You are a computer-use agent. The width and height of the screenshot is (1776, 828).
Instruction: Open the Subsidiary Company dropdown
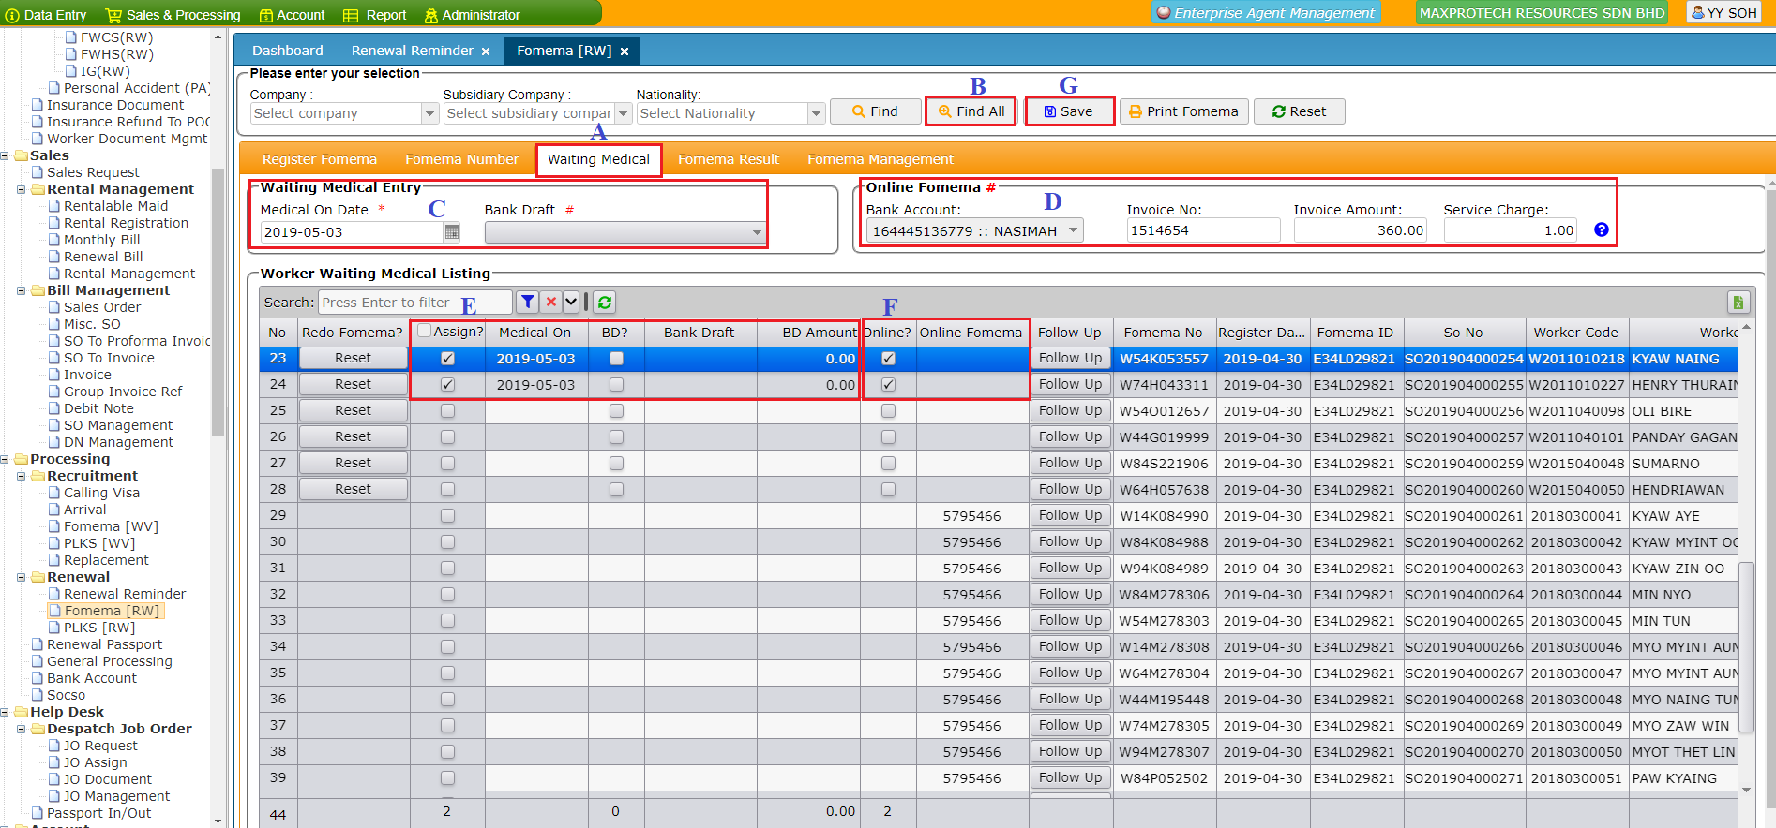(623, 113)
